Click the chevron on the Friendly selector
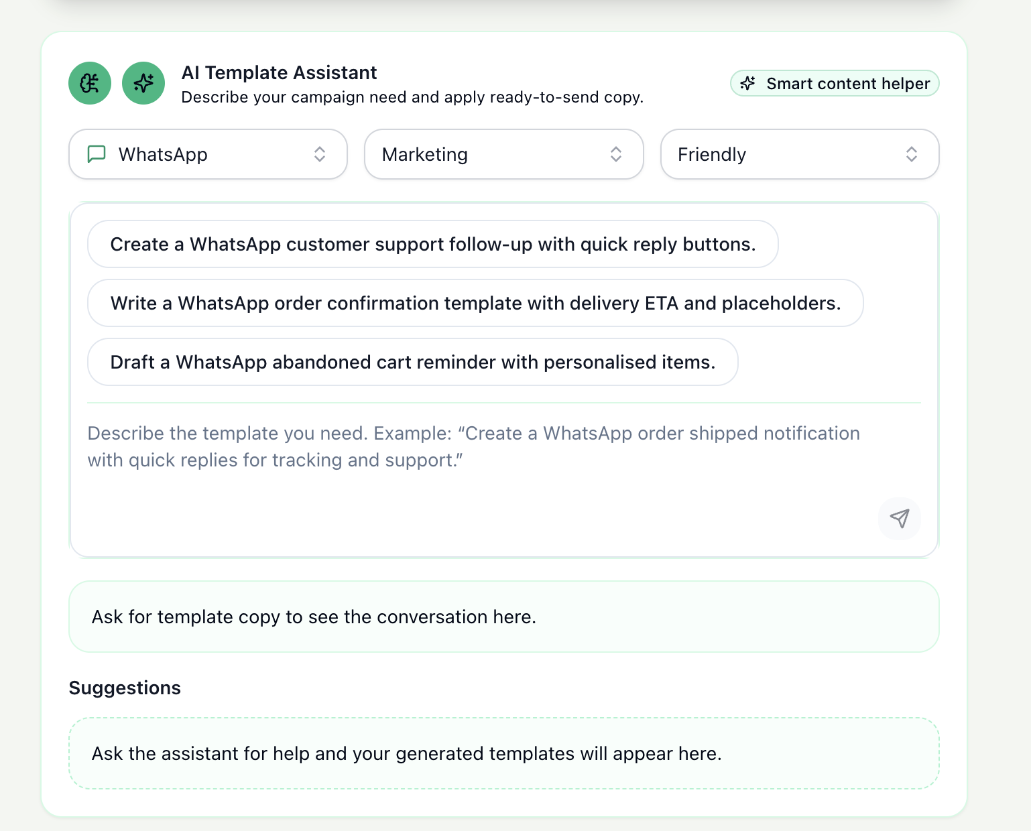Viewport: 1031px width, 831px height. [x=912, y=154]
